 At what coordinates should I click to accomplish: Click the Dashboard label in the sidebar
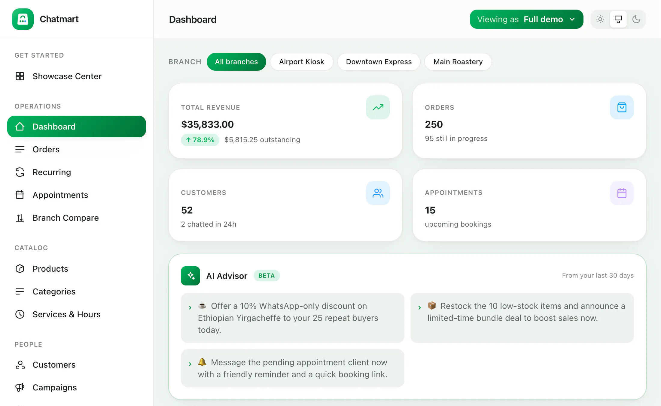(x=54, y=127)
